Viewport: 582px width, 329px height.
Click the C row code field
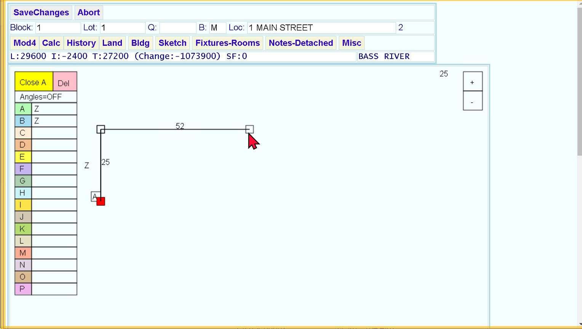pyautogui.click(x=54, y=133)
